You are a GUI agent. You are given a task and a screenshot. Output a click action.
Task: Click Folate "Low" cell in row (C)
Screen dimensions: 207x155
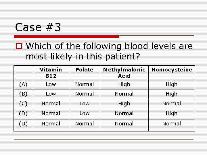pyautogui.click(x=85, y=104)
